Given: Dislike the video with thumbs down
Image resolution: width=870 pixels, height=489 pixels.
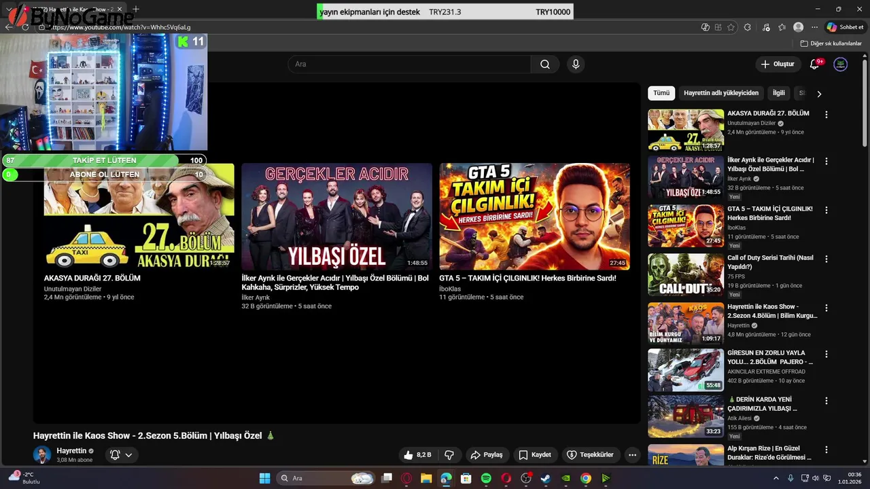Looking at the screenshot, I should coord(449,455).
